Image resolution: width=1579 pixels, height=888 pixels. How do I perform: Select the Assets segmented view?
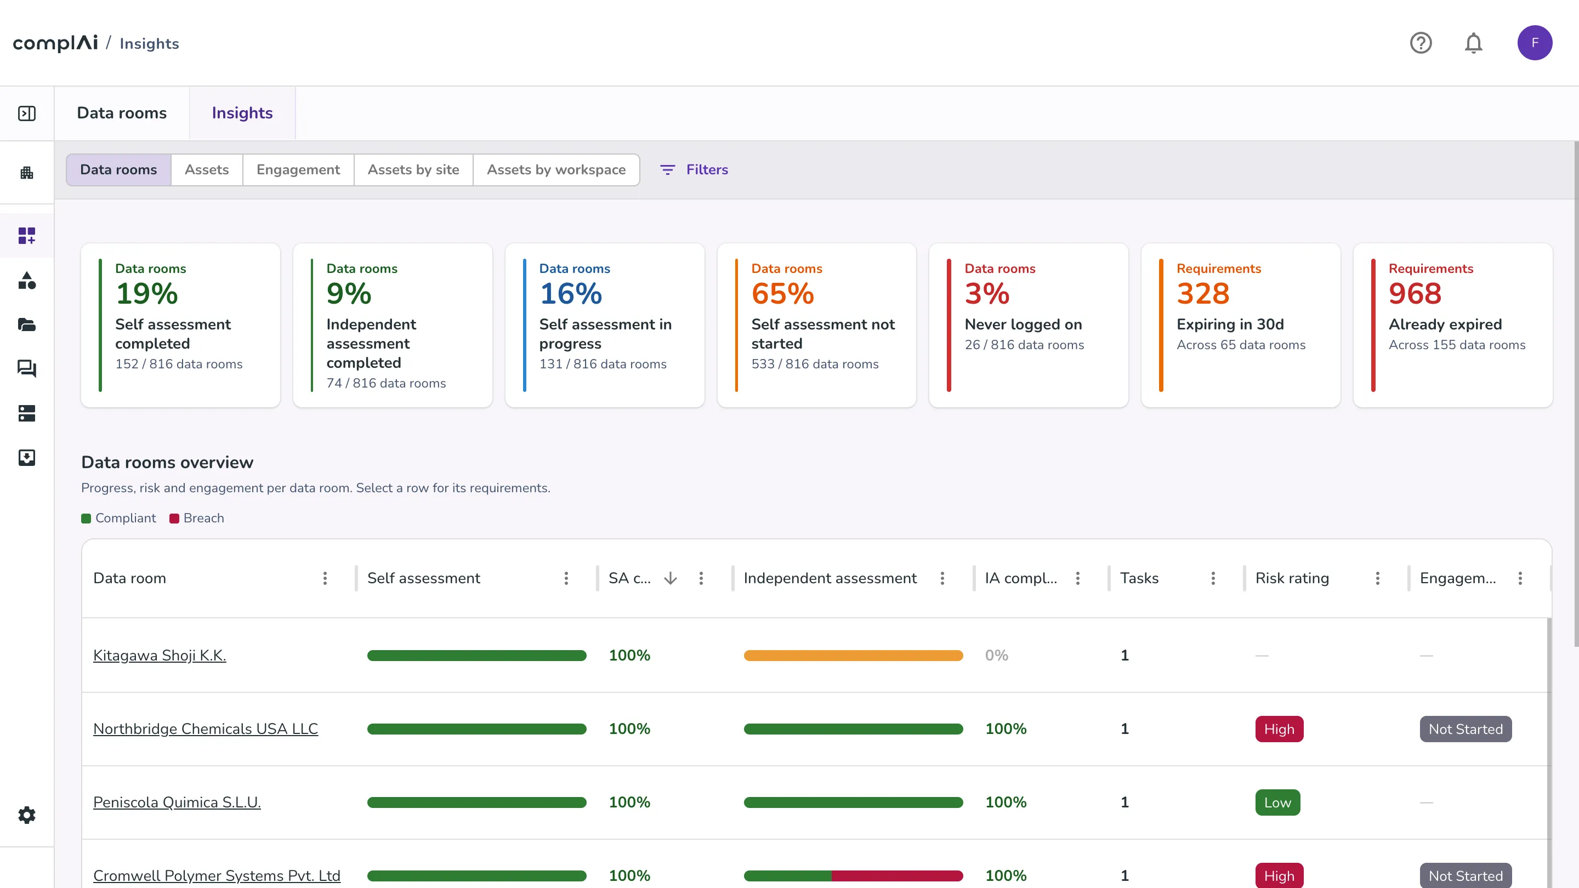tap(207, 170)
